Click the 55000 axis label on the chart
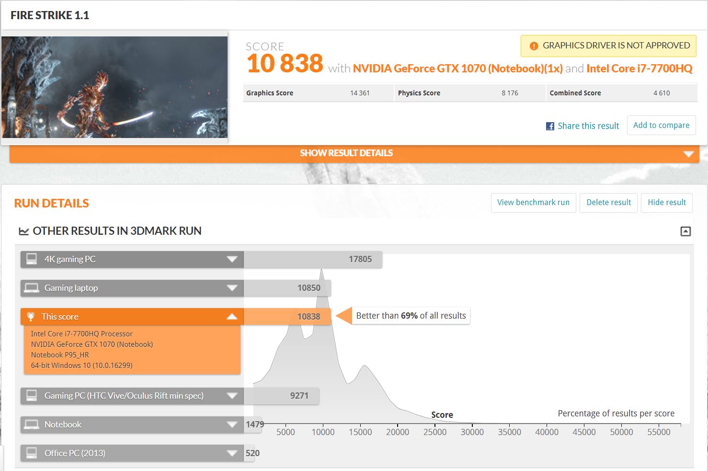 659,432
